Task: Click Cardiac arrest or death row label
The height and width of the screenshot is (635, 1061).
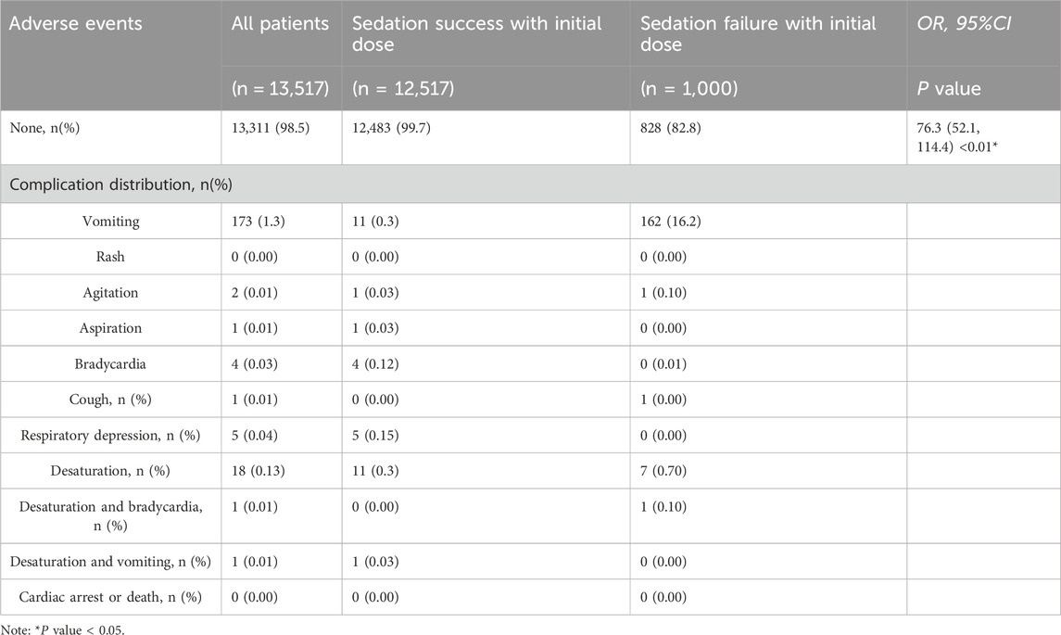Action: coord(110,597)
